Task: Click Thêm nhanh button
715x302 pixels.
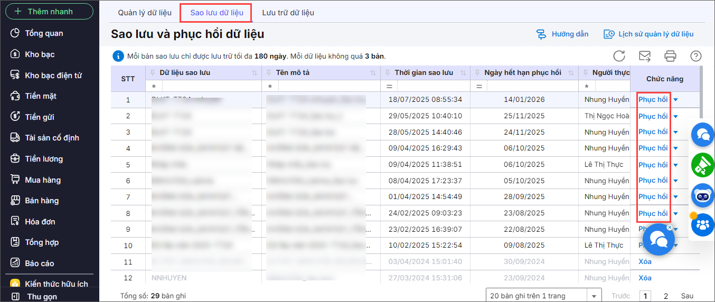Action: pyautogui.click(x=49, y=11)
